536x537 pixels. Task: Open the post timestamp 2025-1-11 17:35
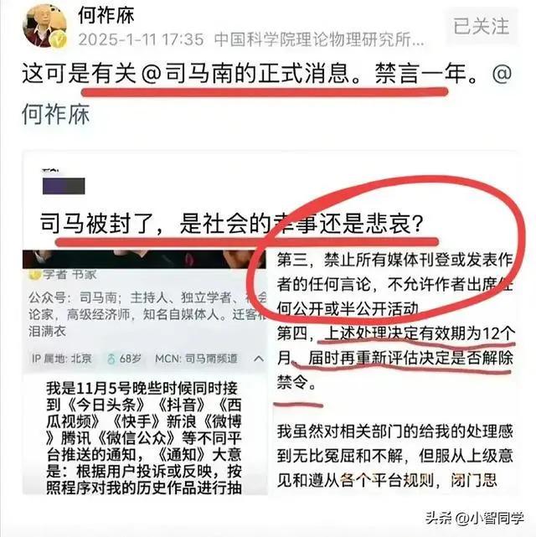141,39
